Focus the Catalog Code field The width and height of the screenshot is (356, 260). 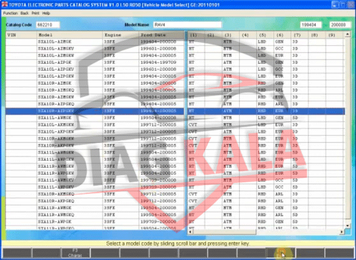pos(48,25)
